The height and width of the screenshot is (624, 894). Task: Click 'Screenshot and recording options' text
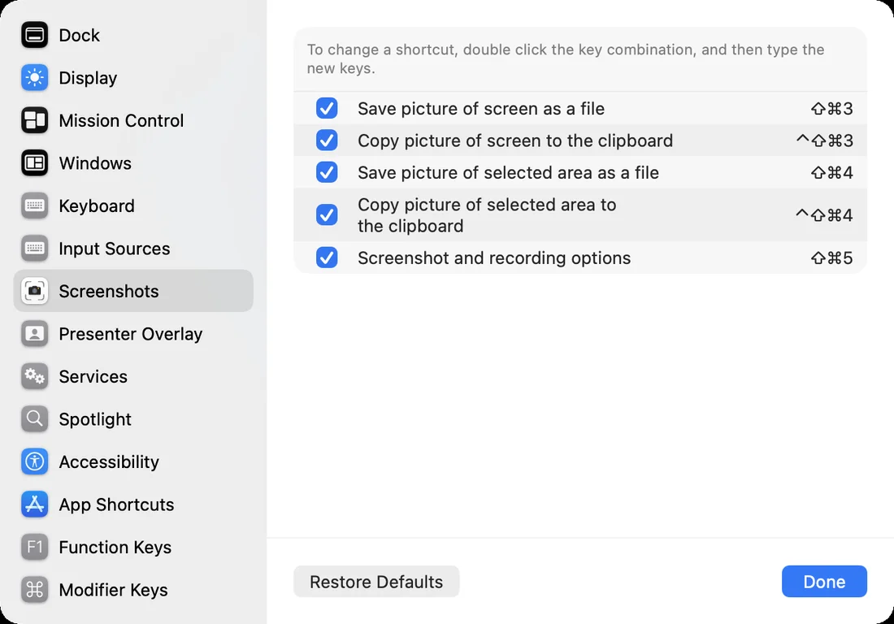pyautogui.click(x=494, y=258)
